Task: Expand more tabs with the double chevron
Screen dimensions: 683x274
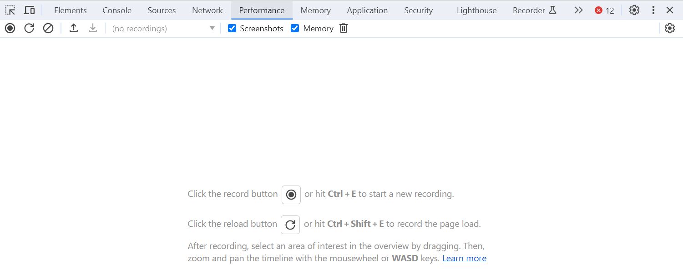Action: point(578,10)
